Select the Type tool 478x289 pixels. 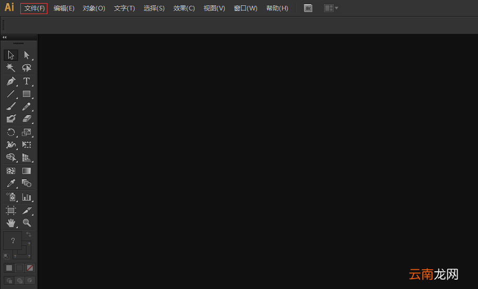[27, 81]
